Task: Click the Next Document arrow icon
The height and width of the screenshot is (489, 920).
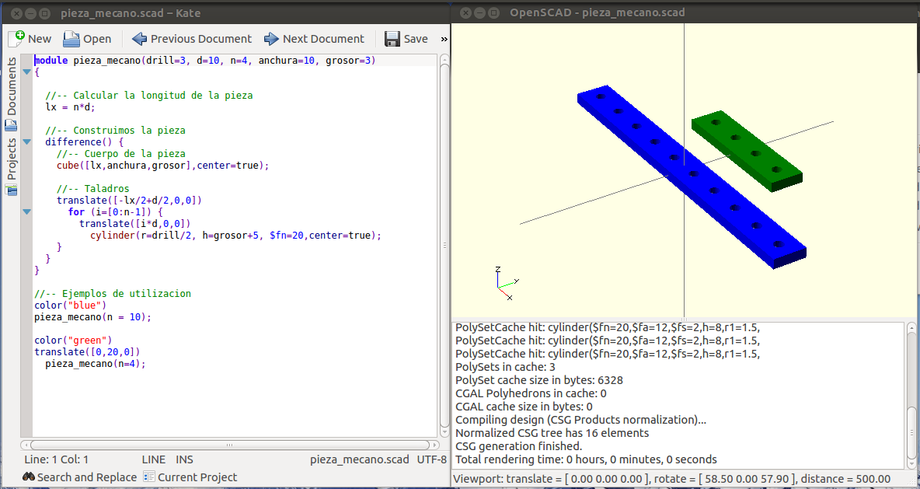Action: (x=271, y=39)
